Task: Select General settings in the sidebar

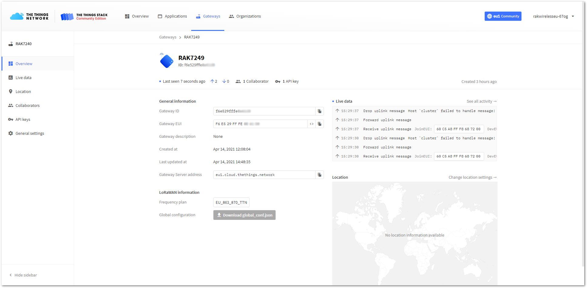Action: click(38, 133)
